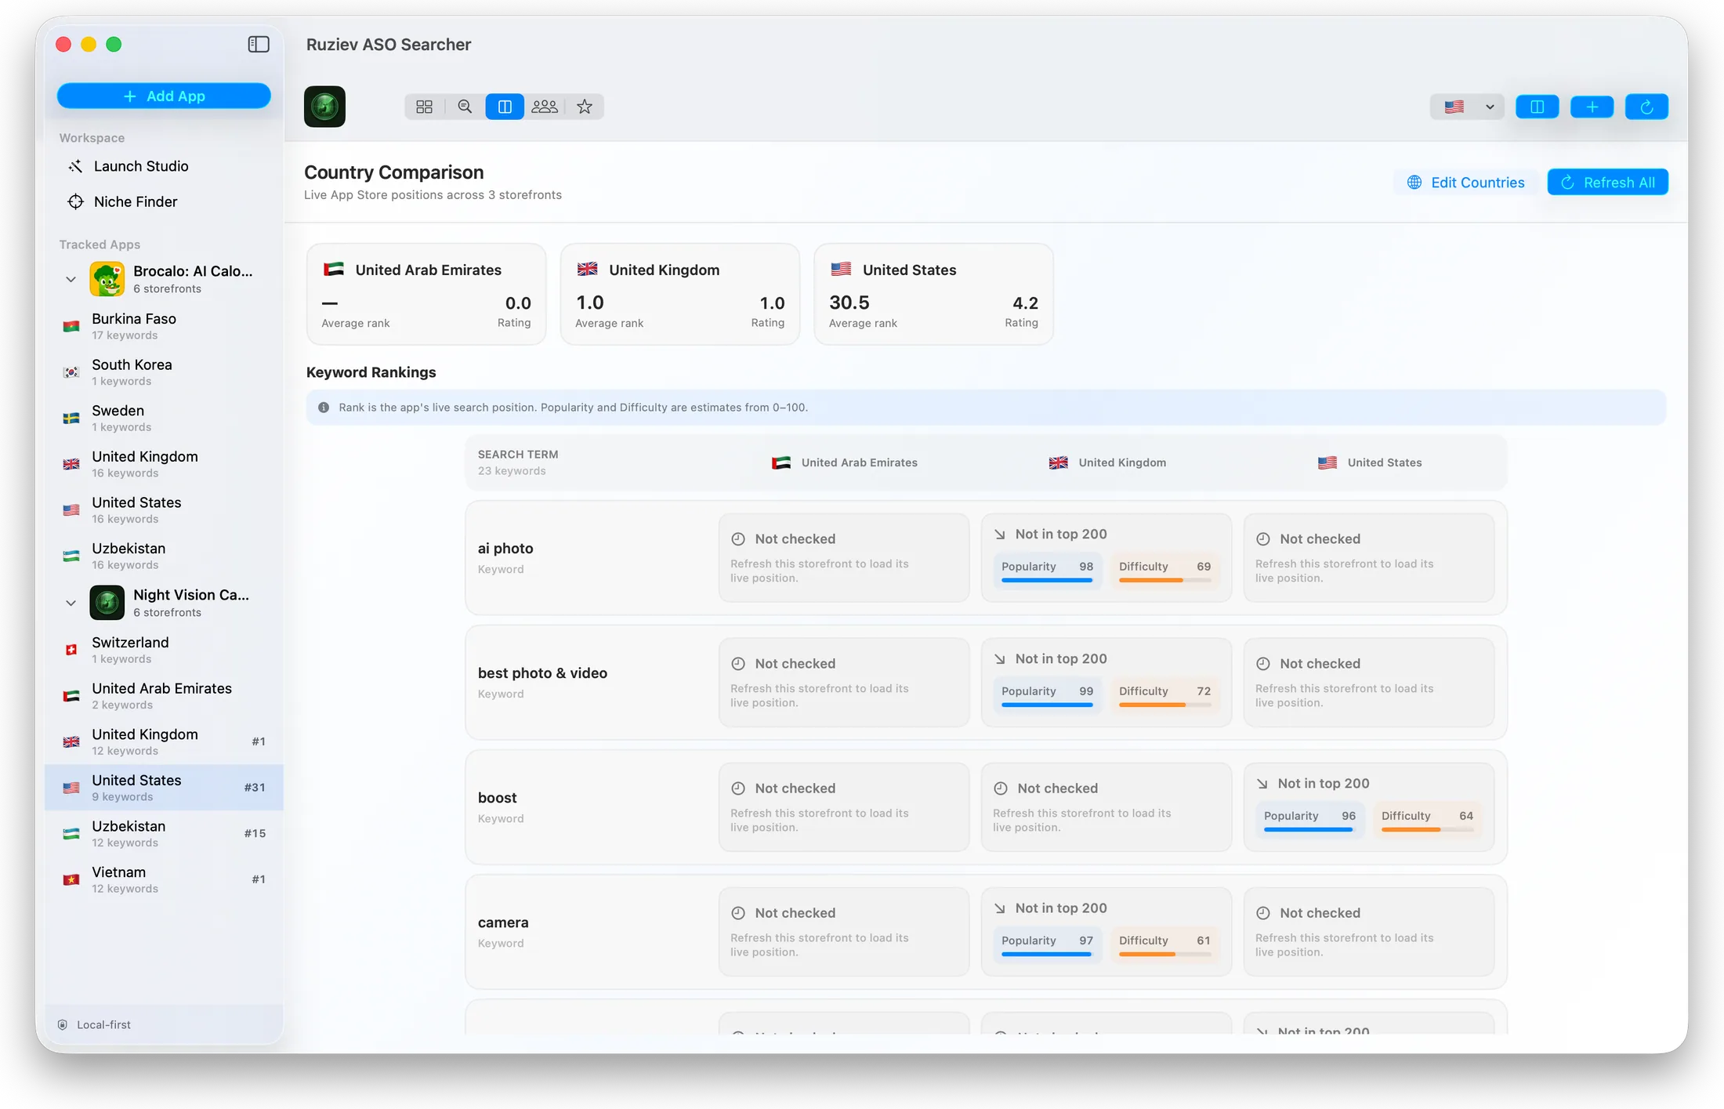The image size is (1724, 1109).
Task: Click the Add App button
Action: (x=164, y=96)
